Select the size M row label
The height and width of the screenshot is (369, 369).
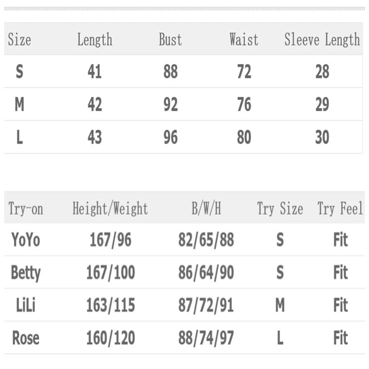click(x=19, y=105)
